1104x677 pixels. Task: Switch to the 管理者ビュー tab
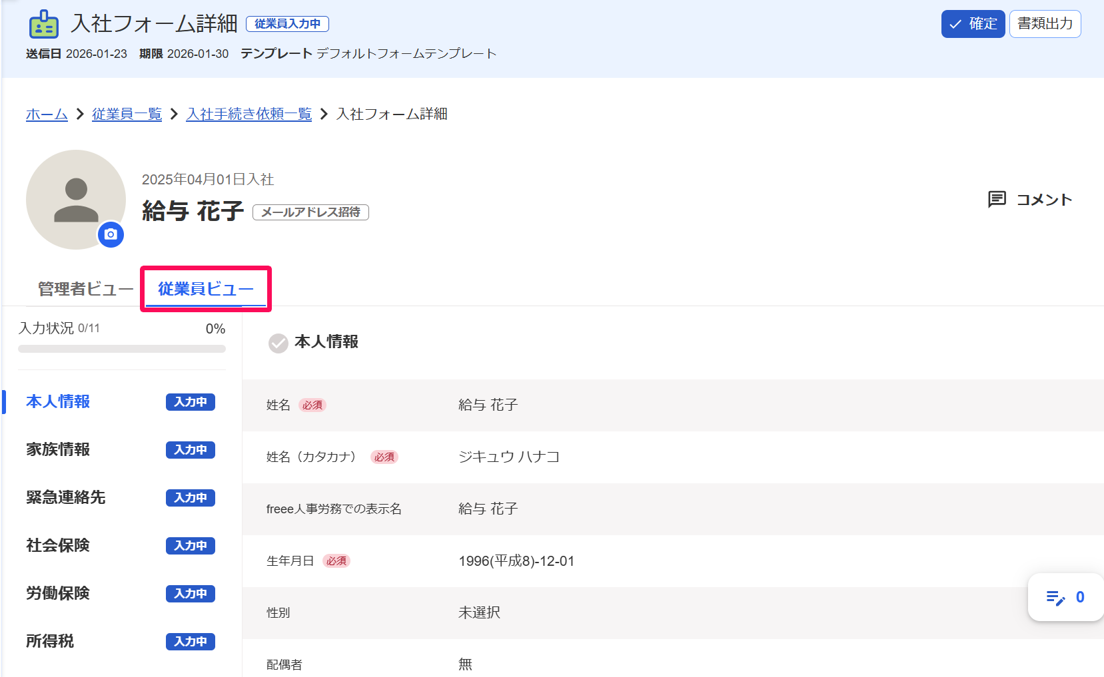pos(85,289)
